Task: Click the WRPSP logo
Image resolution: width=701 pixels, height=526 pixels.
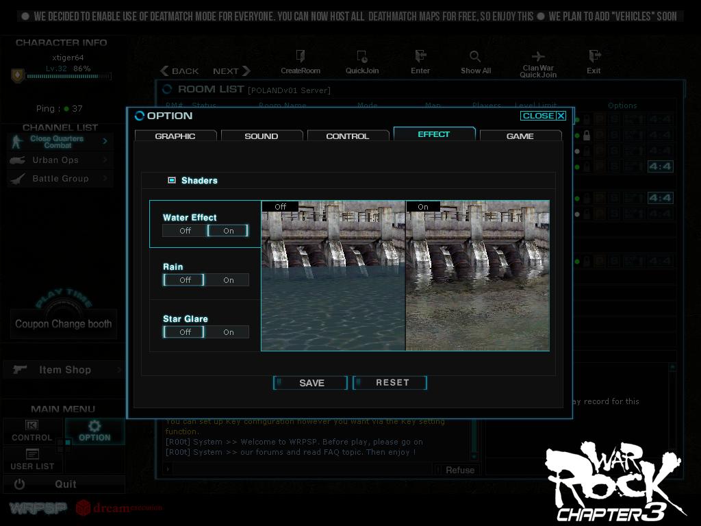Action: [x=38, y=508]
